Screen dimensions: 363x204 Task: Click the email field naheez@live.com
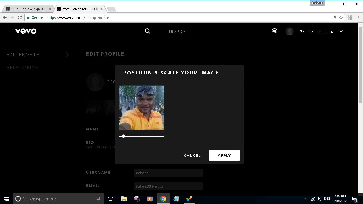[168, 186]
